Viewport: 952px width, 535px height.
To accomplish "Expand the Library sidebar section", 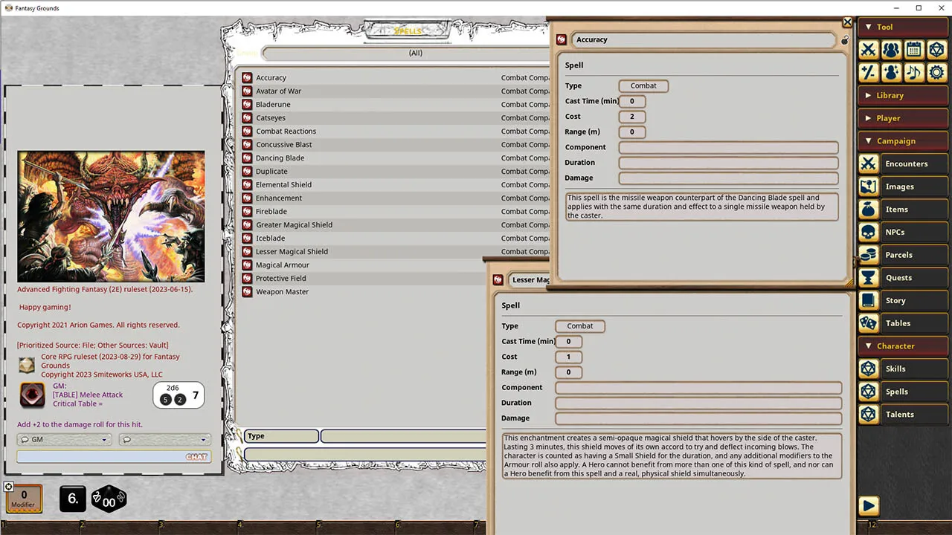I will pyautogui.click(x=902, y=95).
